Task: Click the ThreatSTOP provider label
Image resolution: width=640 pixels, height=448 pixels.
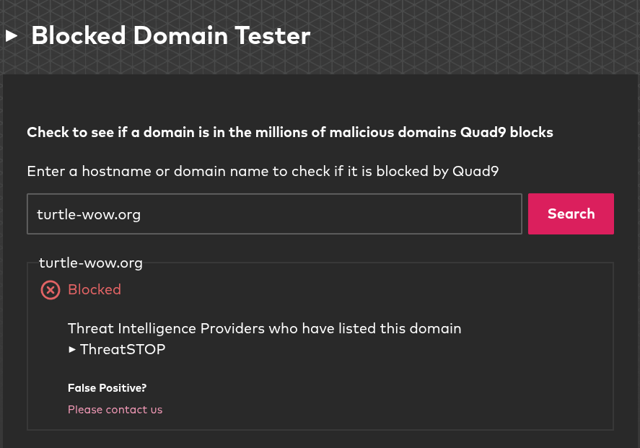Action: 123,349
